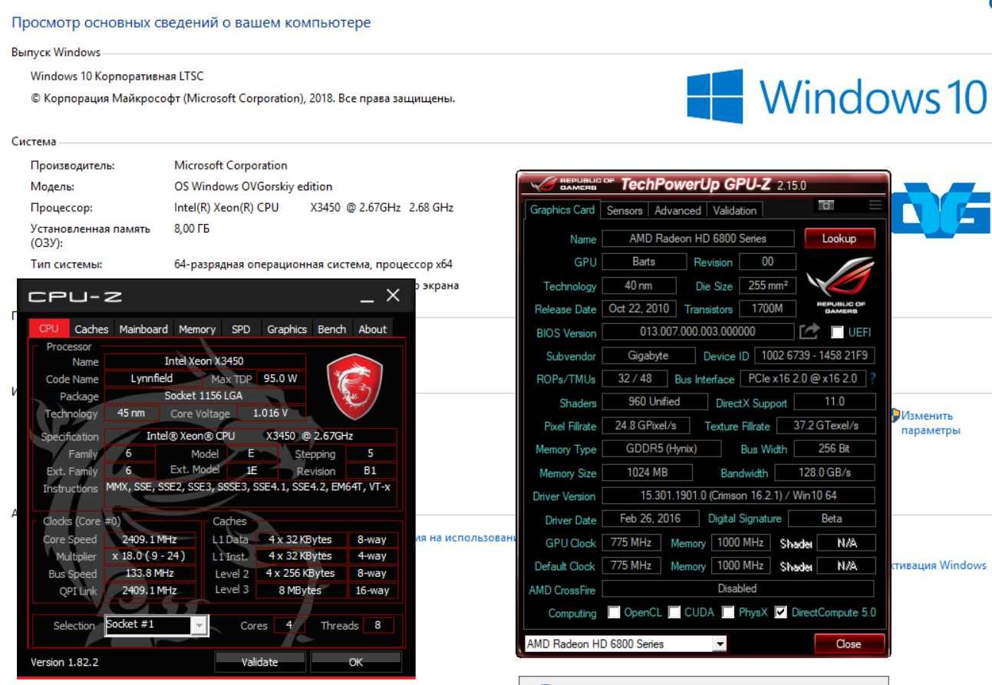Click the Windows 10 Корпоративная LTSC text
Viewport: 992px width, 685px height.
117,77
